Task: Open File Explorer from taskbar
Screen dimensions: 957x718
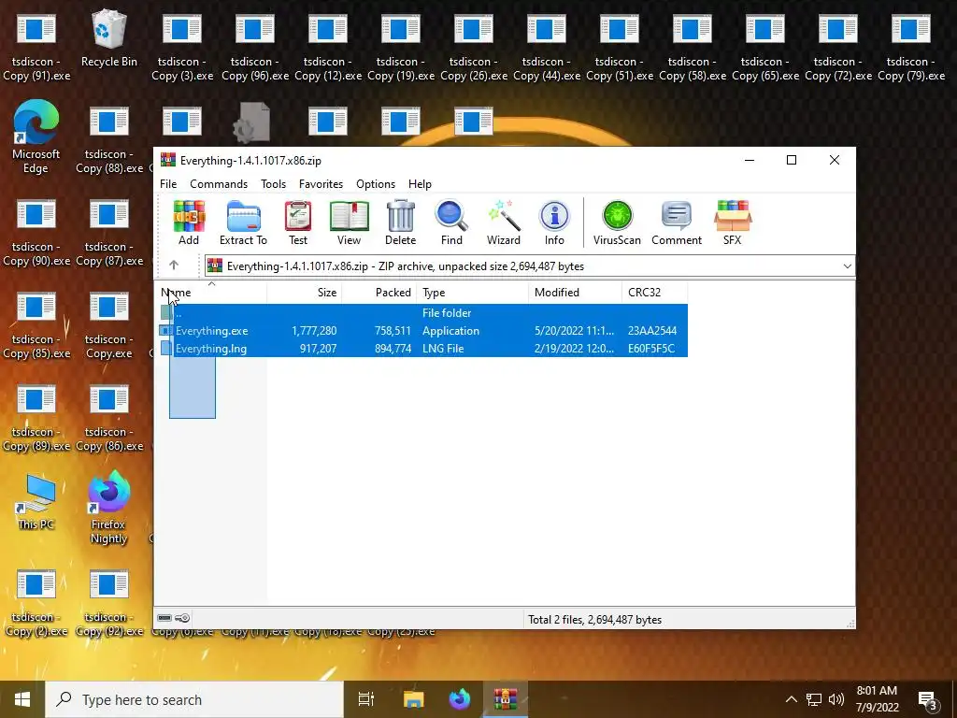Action: [413, 699]
